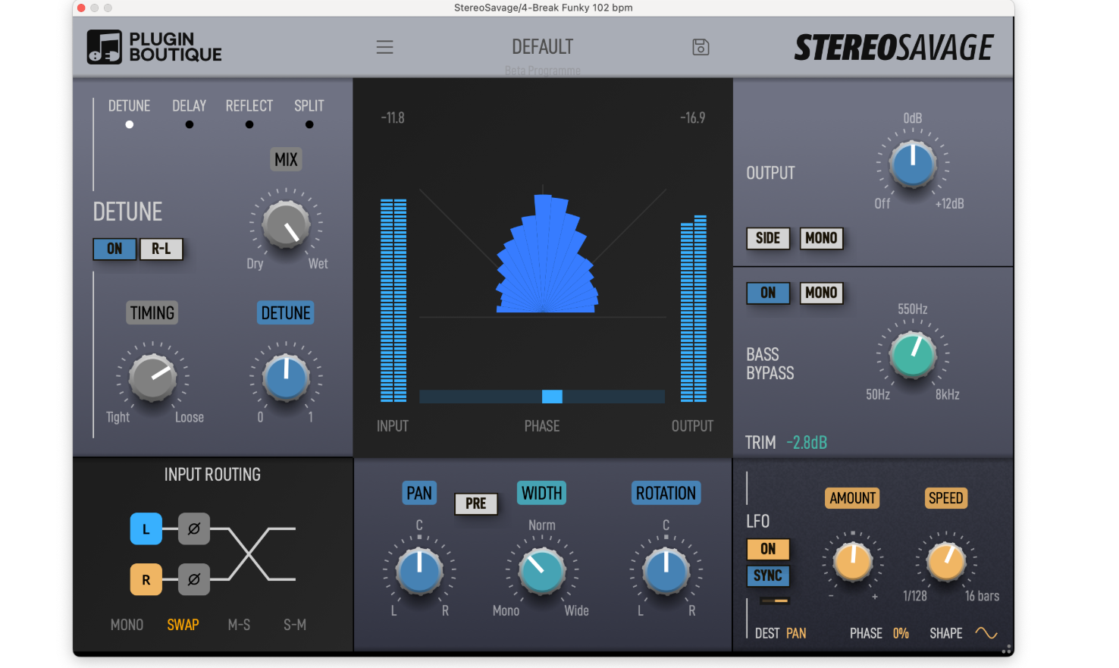Click the TRIM -2.8dB value
The image size is (1119, 668).
(x=807, y=443)
